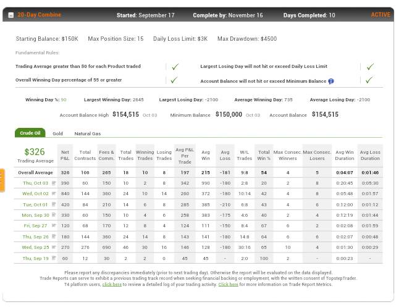Click checkmark for Largest Losing Day rule
Viewport: 396px width, 307px height.
(370, 67)
